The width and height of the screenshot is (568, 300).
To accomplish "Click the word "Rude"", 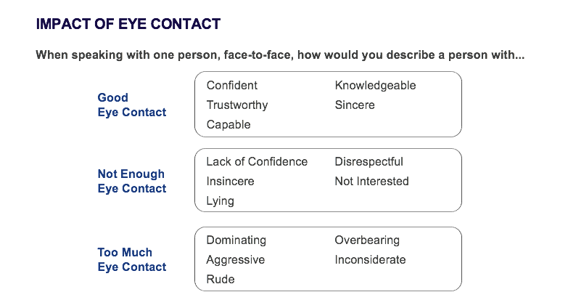I will (220, 279).
